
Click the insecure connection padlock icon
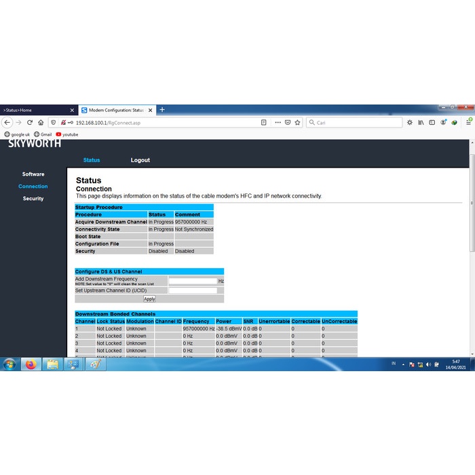click(63, 122)
